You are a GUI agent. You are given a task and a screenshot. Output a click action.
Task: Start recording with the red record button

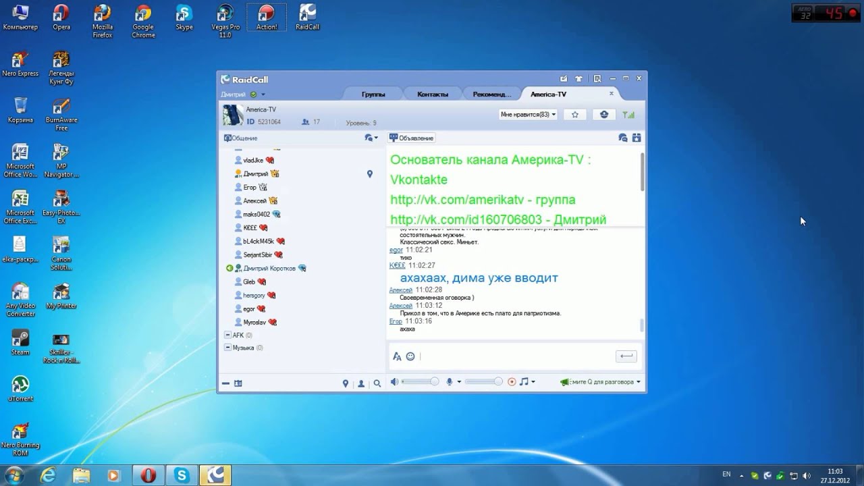512,382
